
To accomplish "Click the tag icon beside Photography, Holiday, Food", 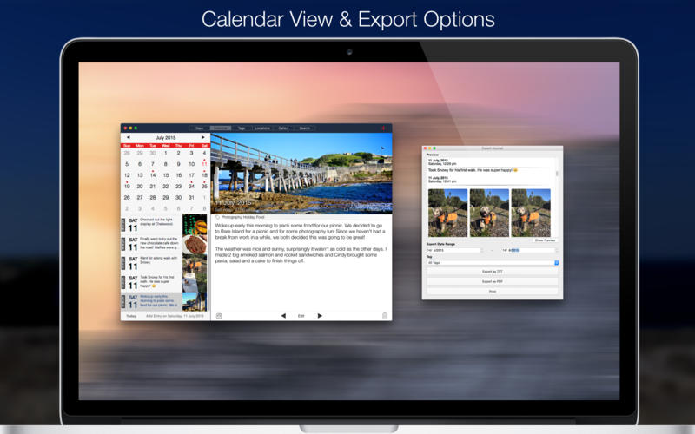I will click(218, 218).
